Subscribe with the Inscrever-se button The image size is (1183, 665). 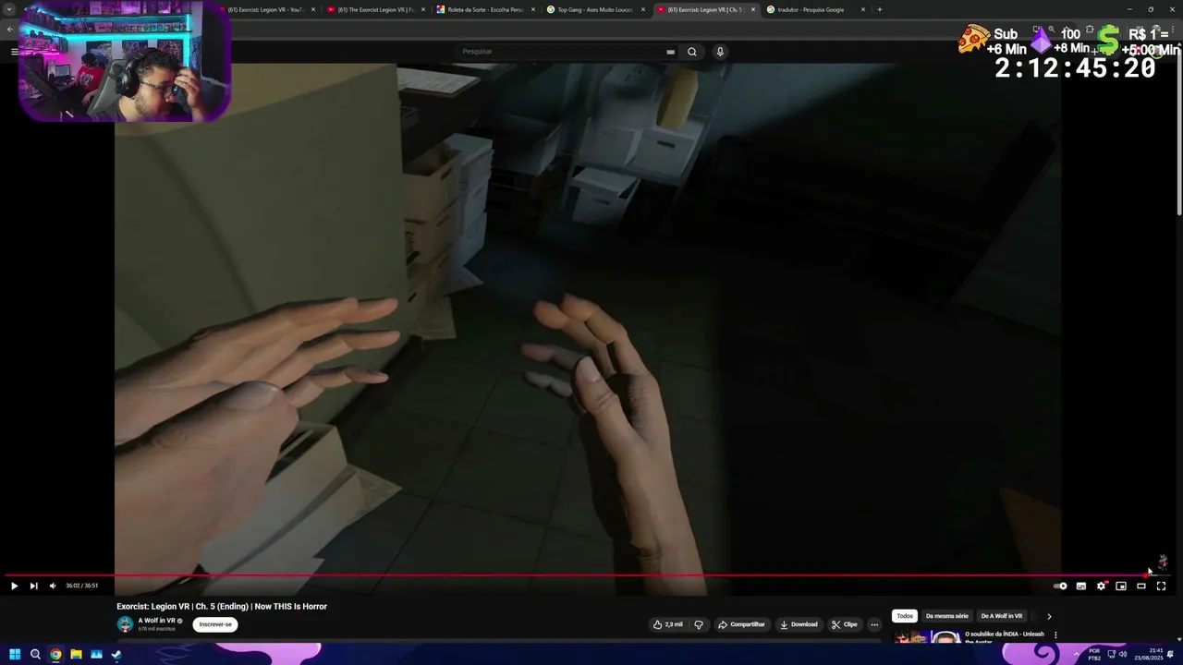click(215, 624)
